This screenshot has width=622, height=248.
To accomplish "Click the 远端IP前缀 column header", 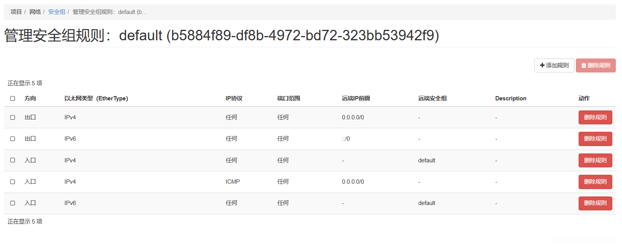I will [356, 98].
